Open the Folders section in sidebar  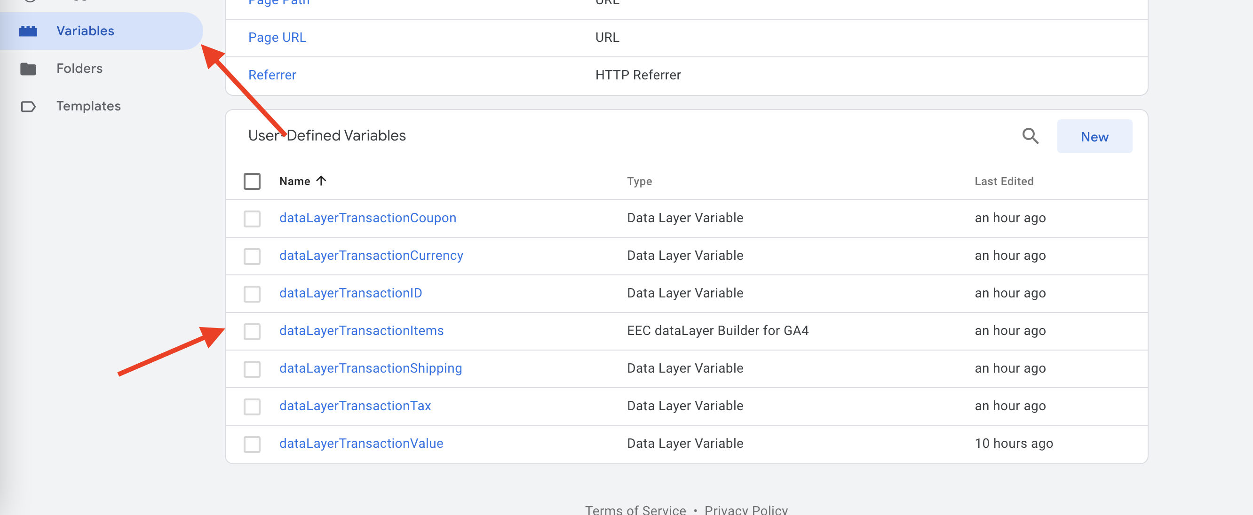(x=79, y=69)
